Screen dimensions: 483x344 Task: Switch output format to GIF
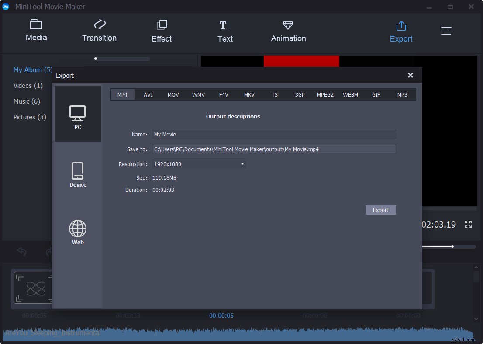376,94
